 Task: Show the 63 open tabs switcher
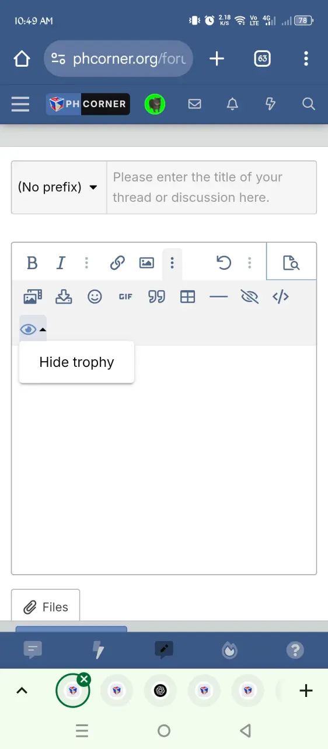(262, 59)
